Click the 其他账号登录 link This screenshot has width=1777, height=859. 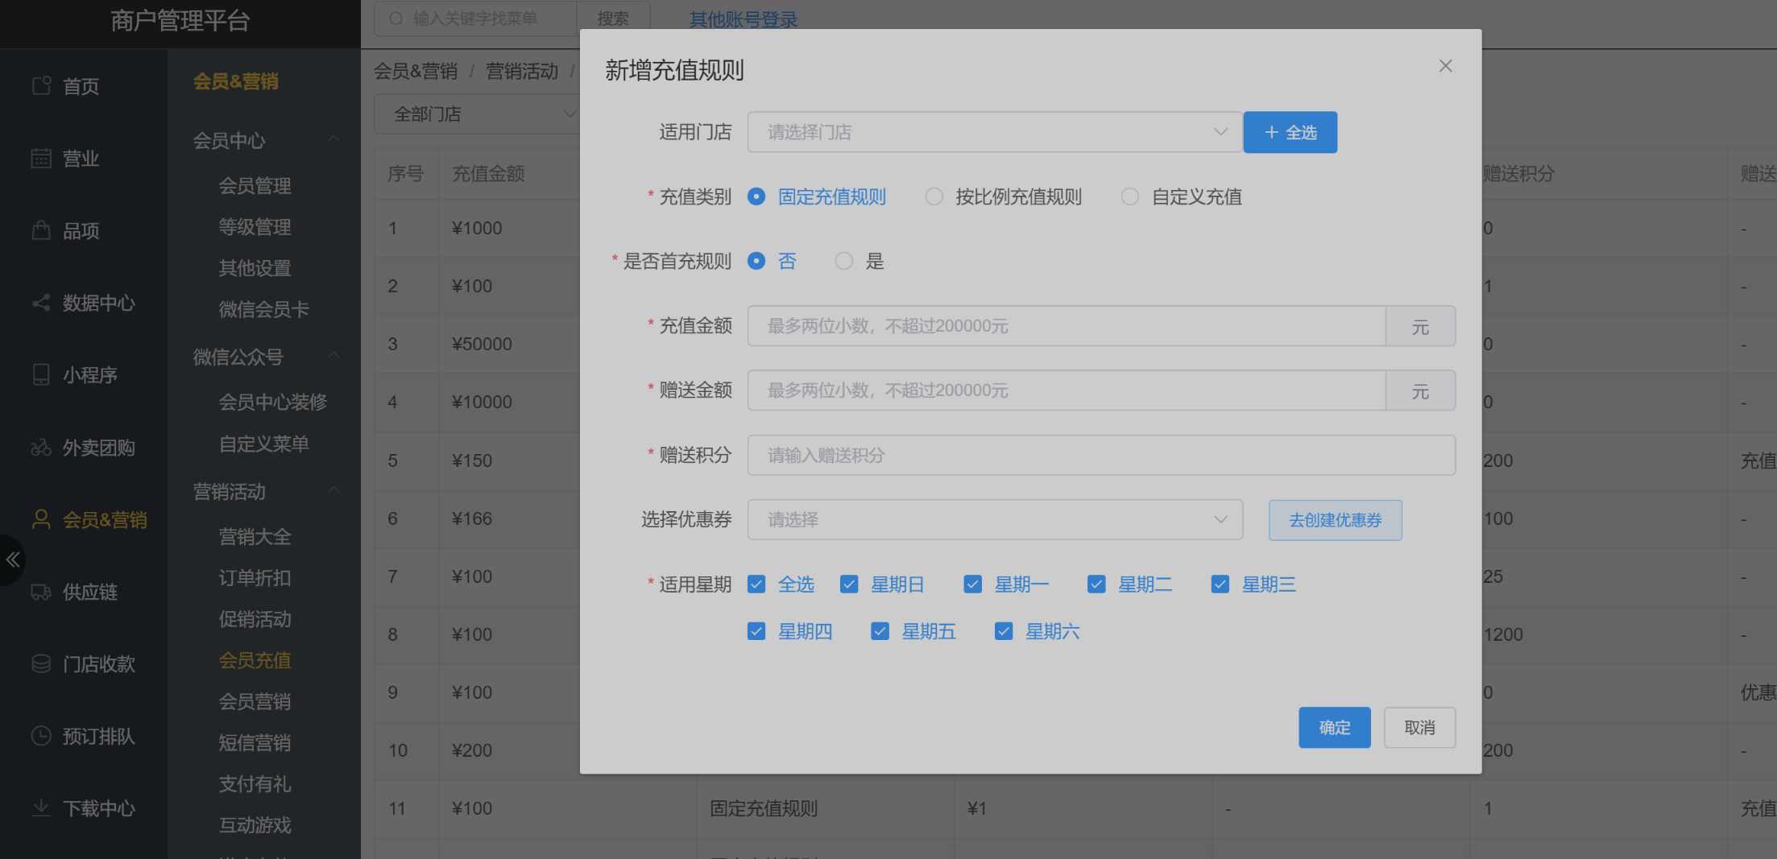click(x=744, y=20)
